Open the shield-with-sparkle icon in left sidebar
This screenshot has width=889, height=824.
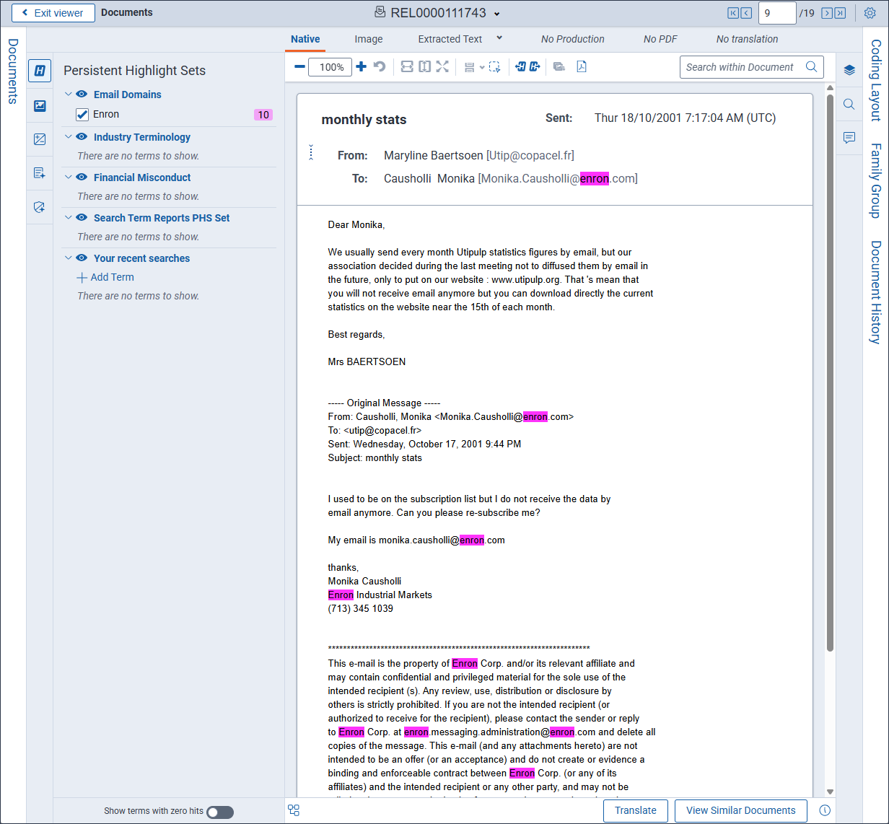click(40, 207)
